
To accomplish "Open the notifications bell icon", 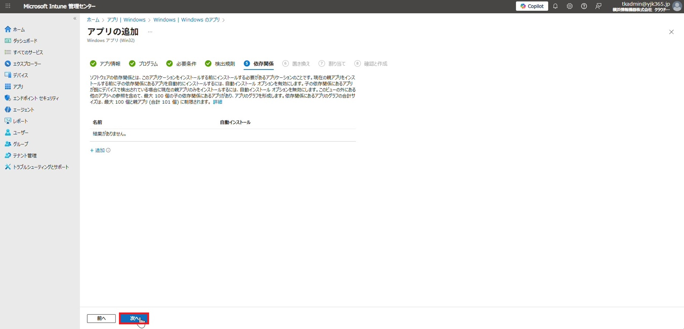I will (555, 6).
